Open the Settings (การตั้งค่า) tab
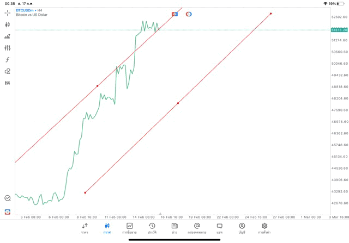The image size is (349, 243). [x=264, y=228]
